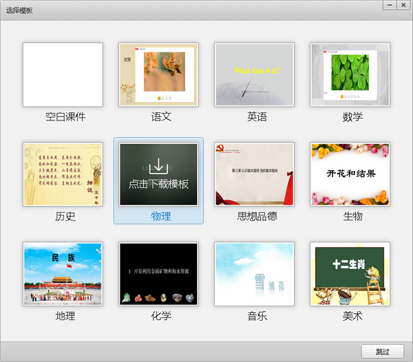
Task: Pick the 地理 Tiananmen thumbnail
Action: pyautogui.click(x=63, y=273)
